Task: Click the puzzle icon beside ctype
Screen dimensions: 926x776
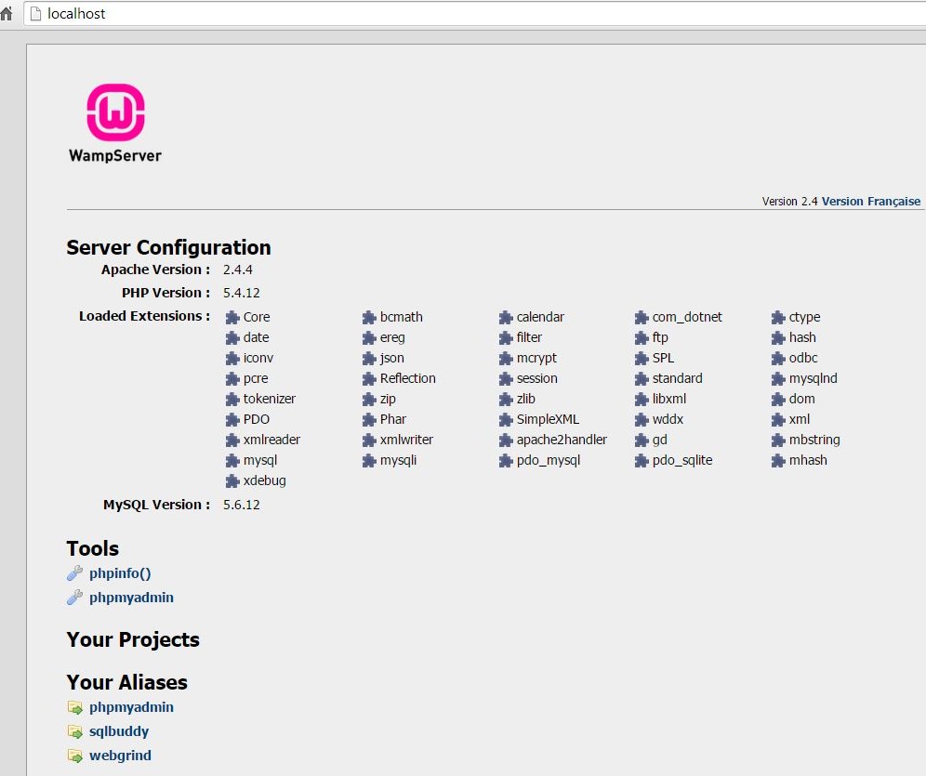Action: point(778,318)
